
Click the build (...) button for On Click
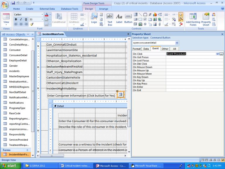[x=221, y=54]
